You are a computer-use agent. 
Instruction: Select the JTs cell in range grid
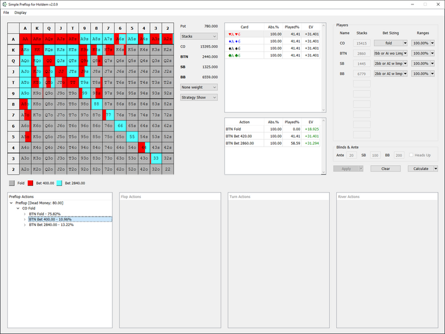[x=72, y=72]
